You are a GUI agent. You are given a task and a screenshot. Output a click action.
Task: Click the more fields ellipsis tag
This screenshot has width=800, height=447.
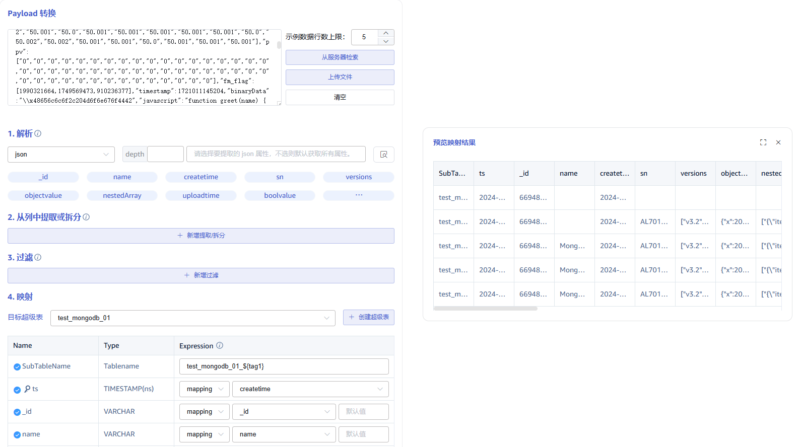point(359,195)
